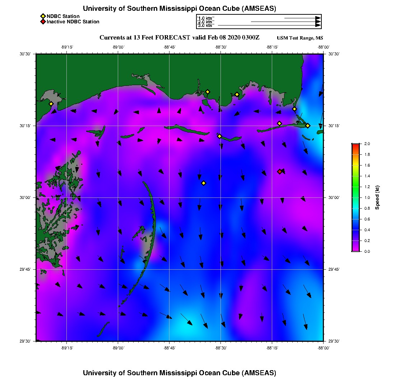Click the 'USM Test Range, MS' label
Screen dimensions: 395x377
coord(300,38)
